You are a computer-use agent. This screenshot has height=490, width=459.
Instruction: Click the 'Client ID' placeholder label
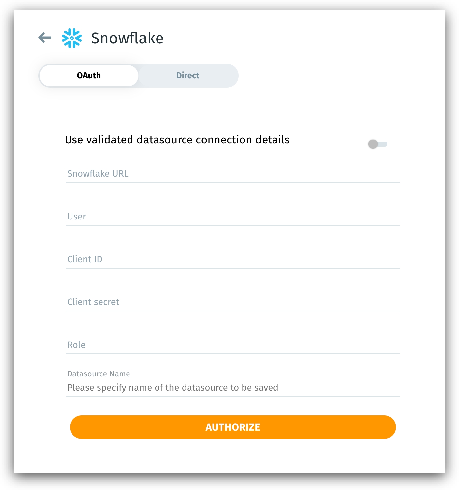(85, 259)
